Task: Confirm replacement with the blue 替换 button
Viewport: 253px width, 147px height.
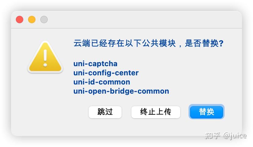Action: point(207,112)
